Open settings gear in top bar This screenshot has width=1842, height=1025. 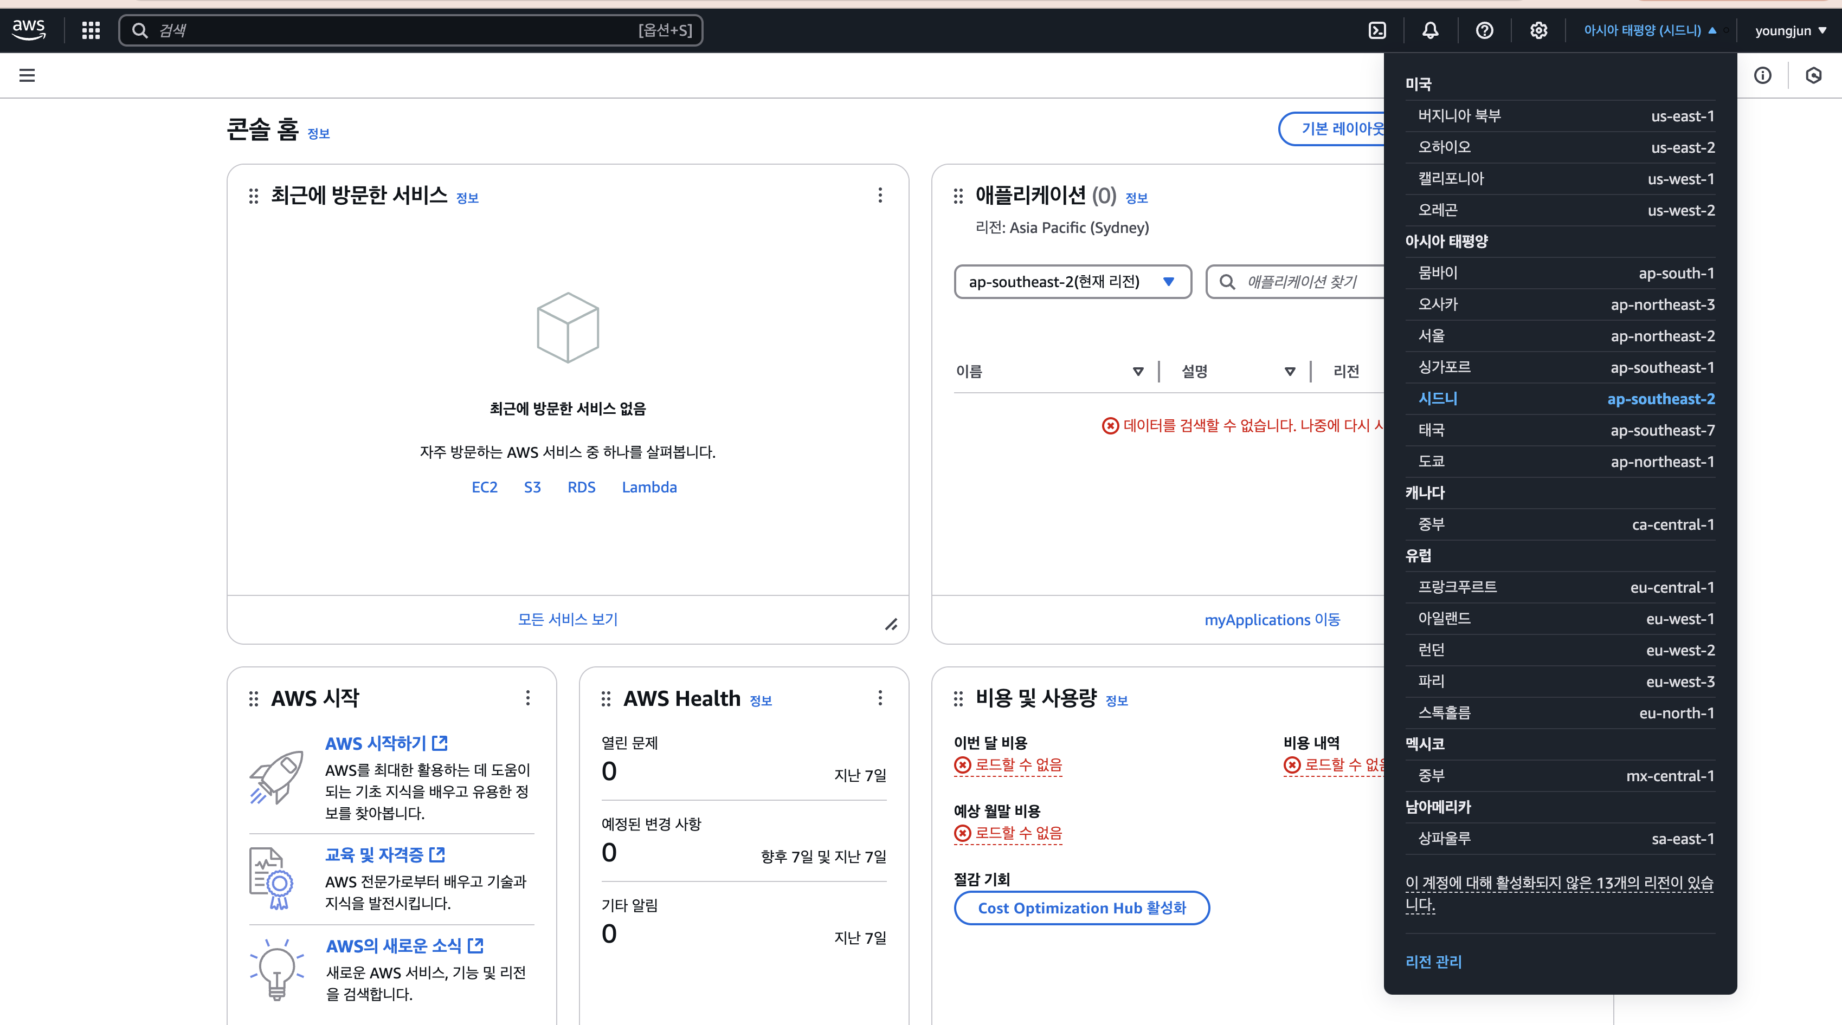tap(1538, 30)
